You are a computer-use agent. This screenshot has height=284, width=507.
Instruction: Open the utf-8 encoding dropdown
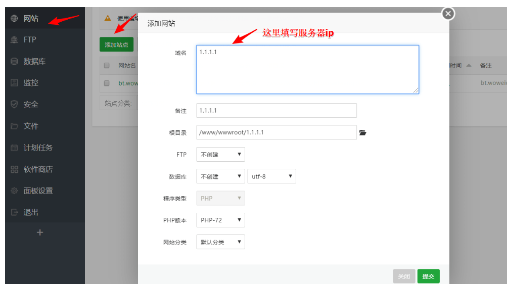coord(271,176)
